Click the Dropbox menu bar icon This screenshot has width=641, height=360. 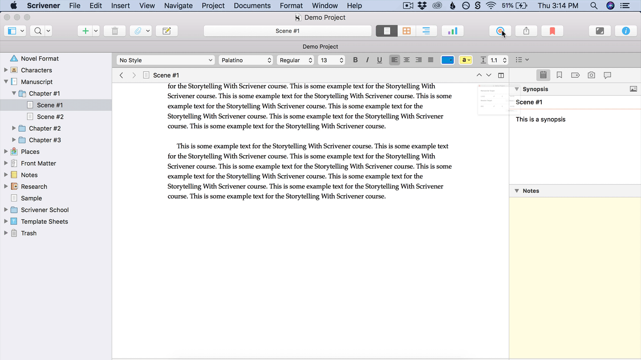pos(423,6)
